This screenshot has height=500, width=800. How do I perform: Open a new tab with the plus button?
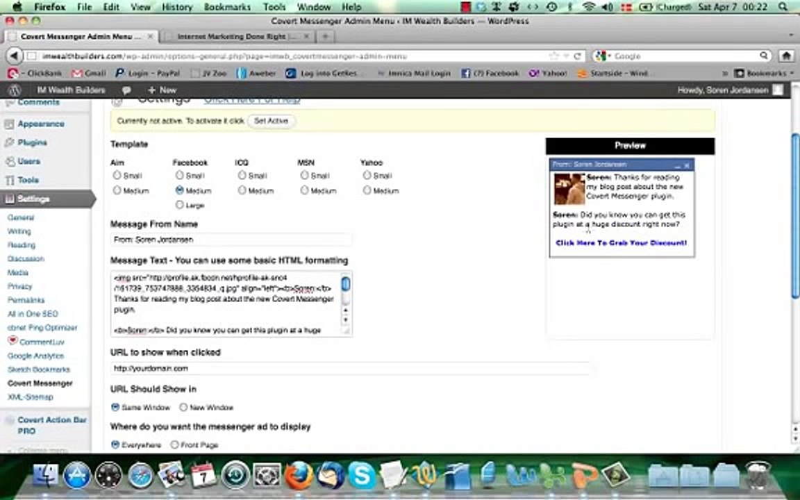(x=326, y=36)
